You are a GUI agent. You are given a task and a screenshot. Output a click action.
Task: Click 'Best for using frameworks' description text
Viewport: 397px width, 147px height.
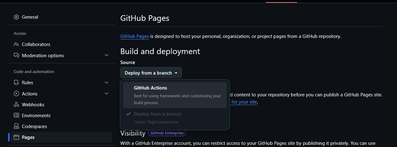[177, 99]
